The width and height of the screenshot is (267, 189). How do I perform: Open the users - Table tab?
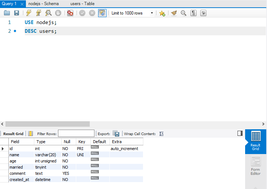[82, 4]
